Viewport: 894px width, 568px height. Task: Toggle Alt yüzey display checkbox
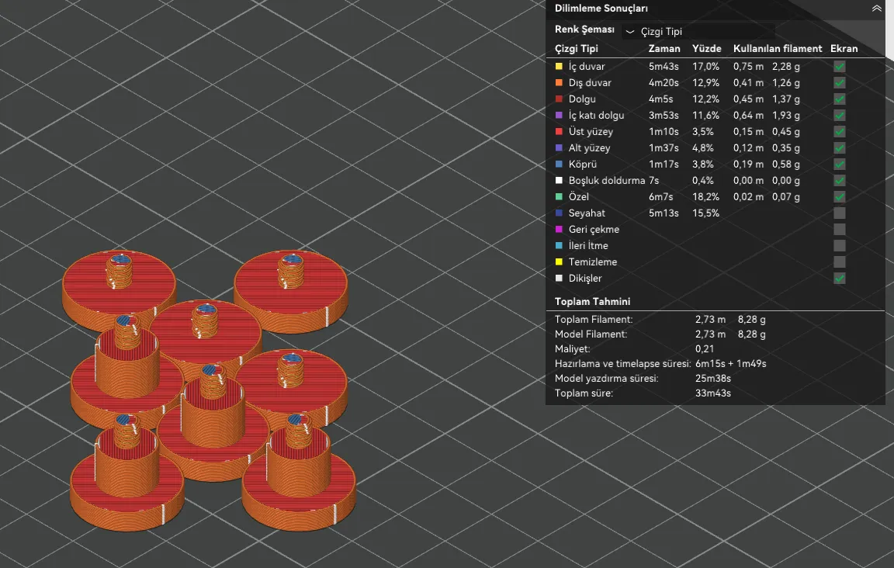click(x=839, y=147)
